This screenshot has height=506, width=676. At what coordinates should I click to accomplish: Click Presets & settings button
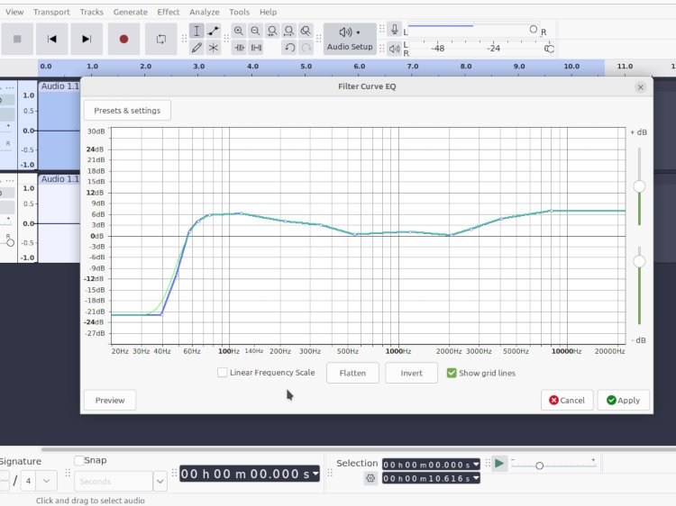[x=127, y=111]
